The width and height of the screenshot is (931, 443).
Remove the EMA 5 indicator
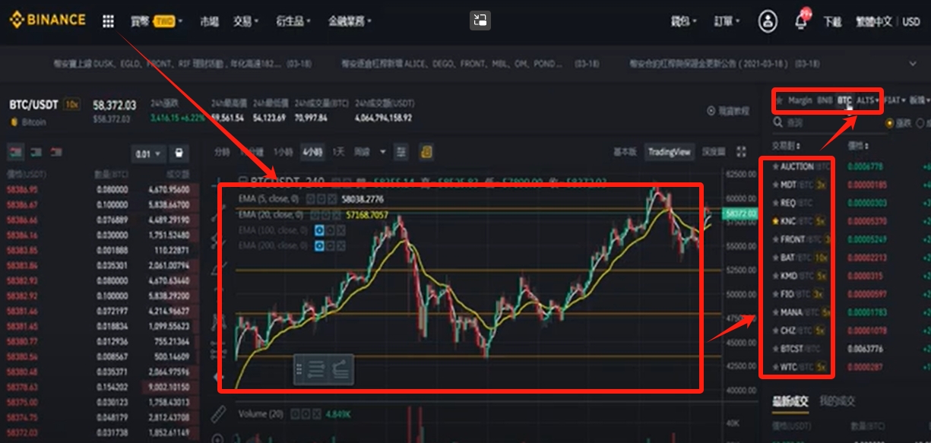[x=332, y=198]
